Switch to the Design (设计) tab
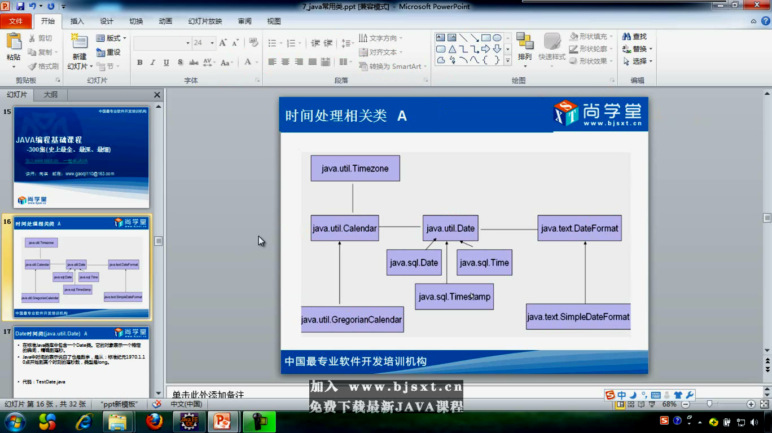This screenshot has width=772, height=433. (106, 21)
